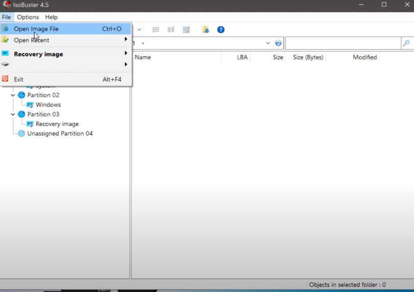The height and width of the screenshot is (292, 414).
Task: Collapse the Partition 03 tree node
Action: tap(13, 114)
